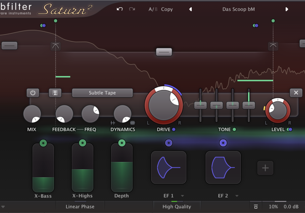Toggle A/B comparison state
Viewport: 305px width, 213px height.
coord(153,9)
